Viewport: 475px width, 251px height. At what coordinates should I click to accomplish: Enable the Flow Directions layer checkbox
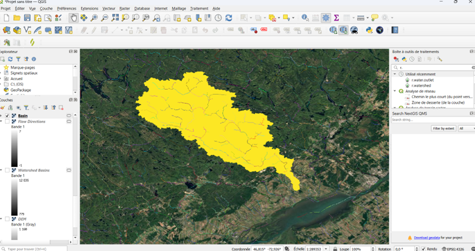[7, 121]
